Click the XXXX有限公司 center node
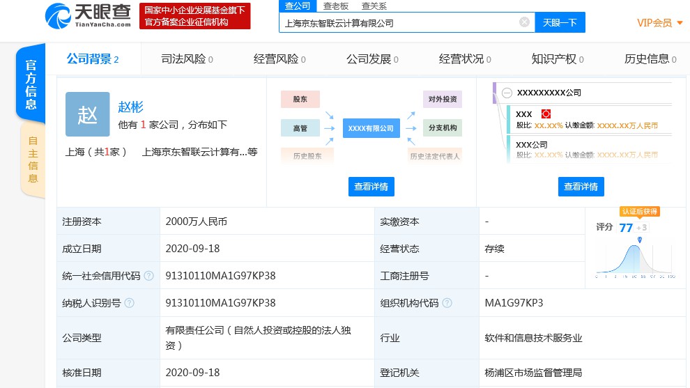This screenshot has height=388, width=690. pos(371,128)
